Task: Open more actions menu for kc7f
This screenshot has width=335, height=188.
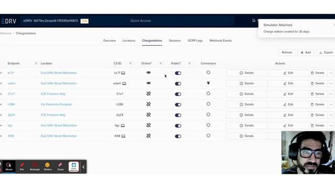Action: pyautogui.click(x=331, y=73)
